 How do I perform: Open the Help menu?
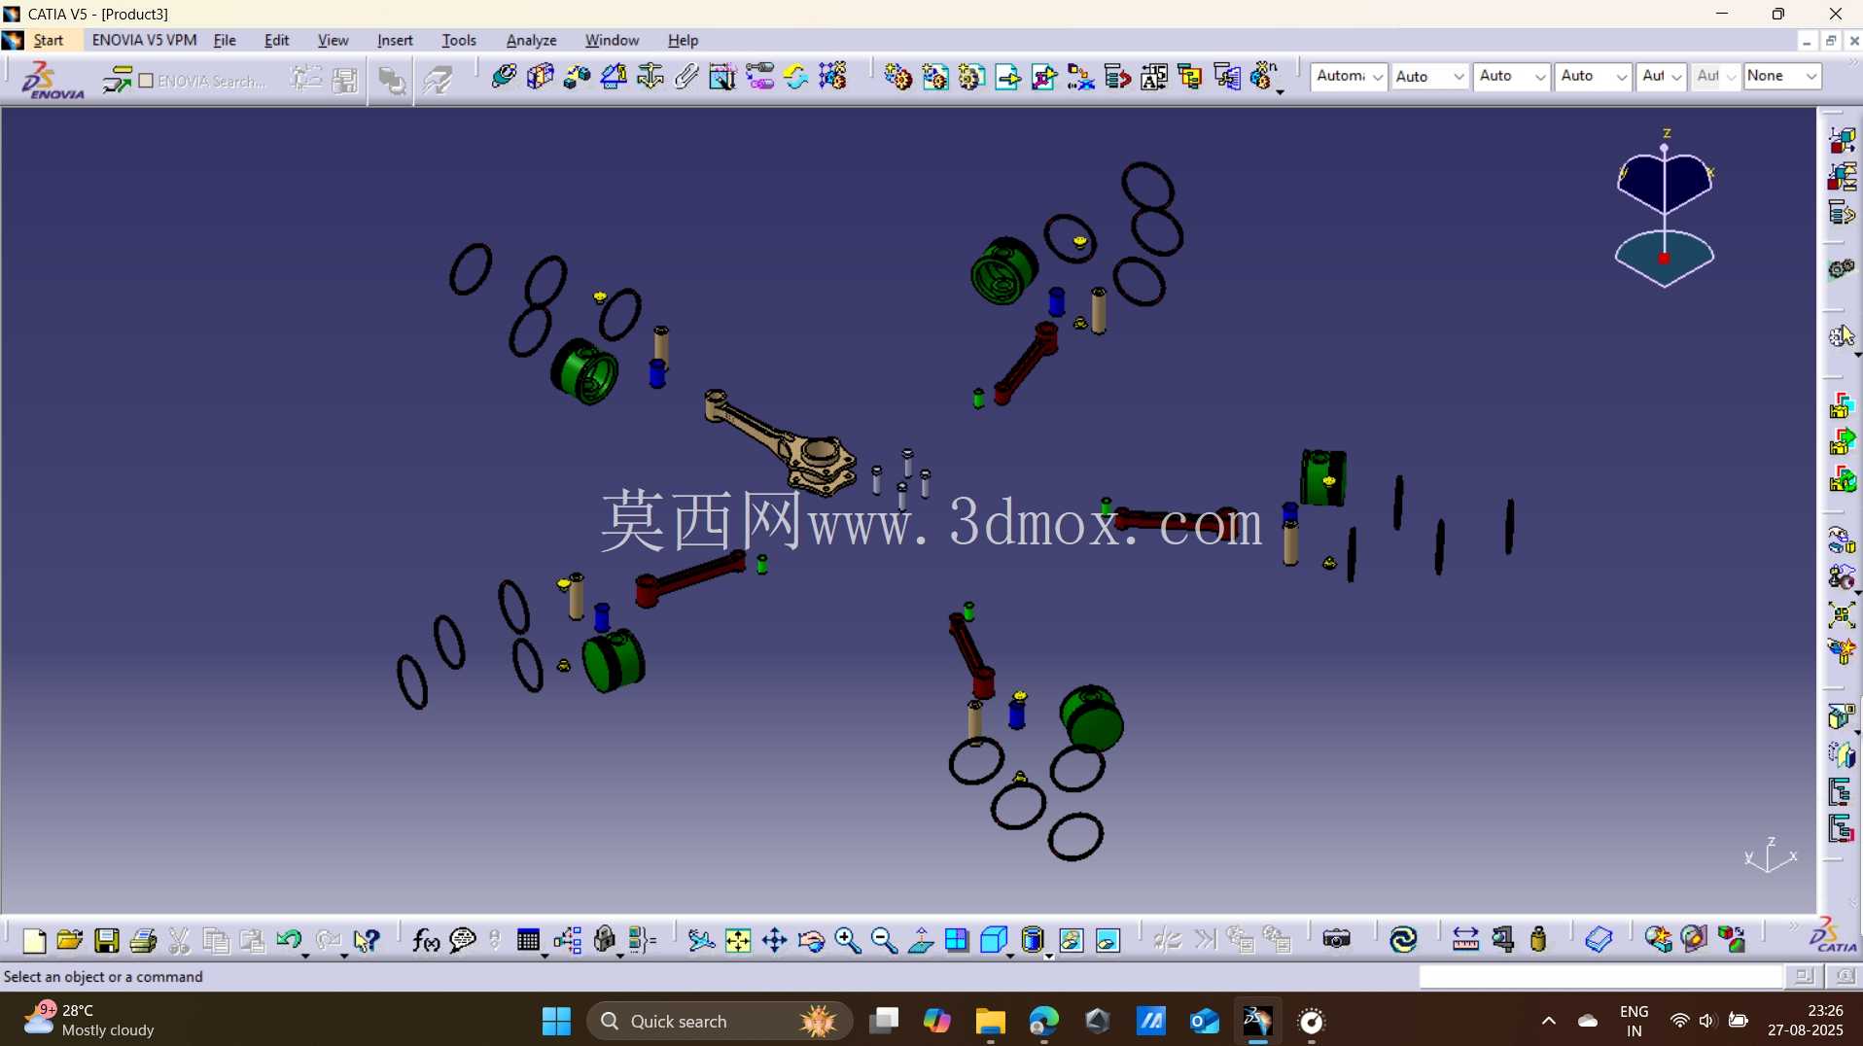683,40
